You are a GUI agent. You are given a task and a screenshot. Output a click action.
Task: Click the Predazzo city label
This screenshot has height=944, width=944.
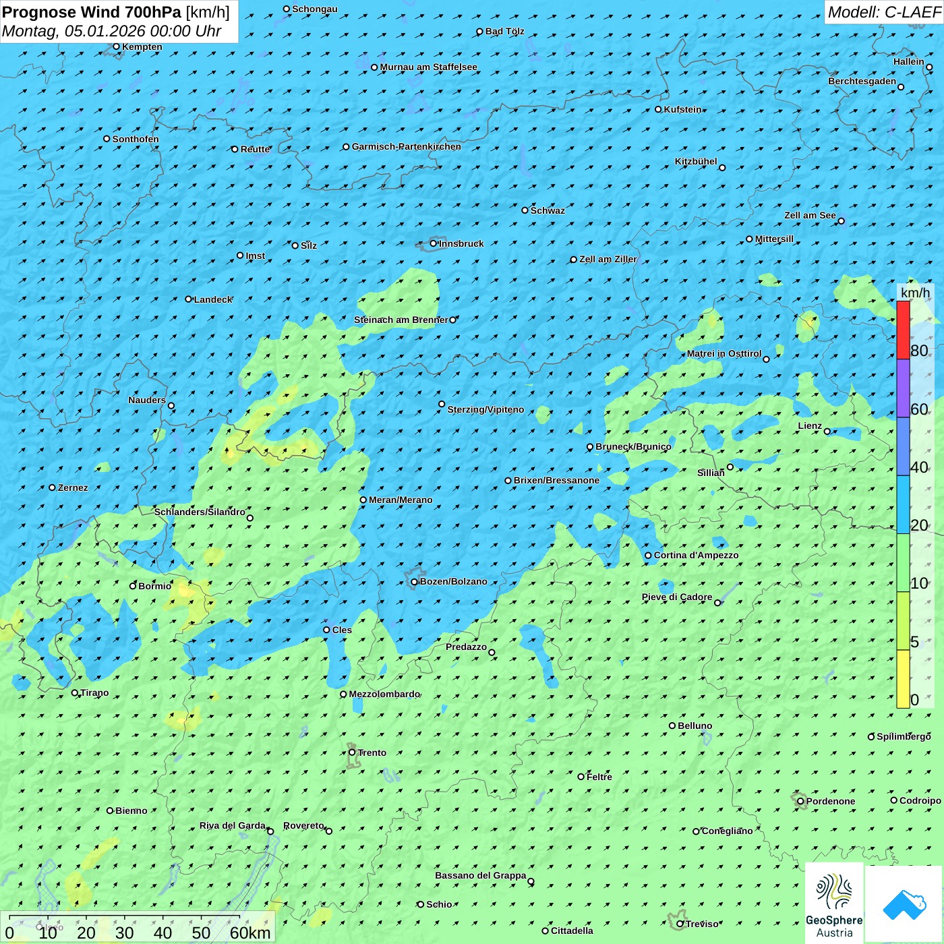click(x=466, y=647)
